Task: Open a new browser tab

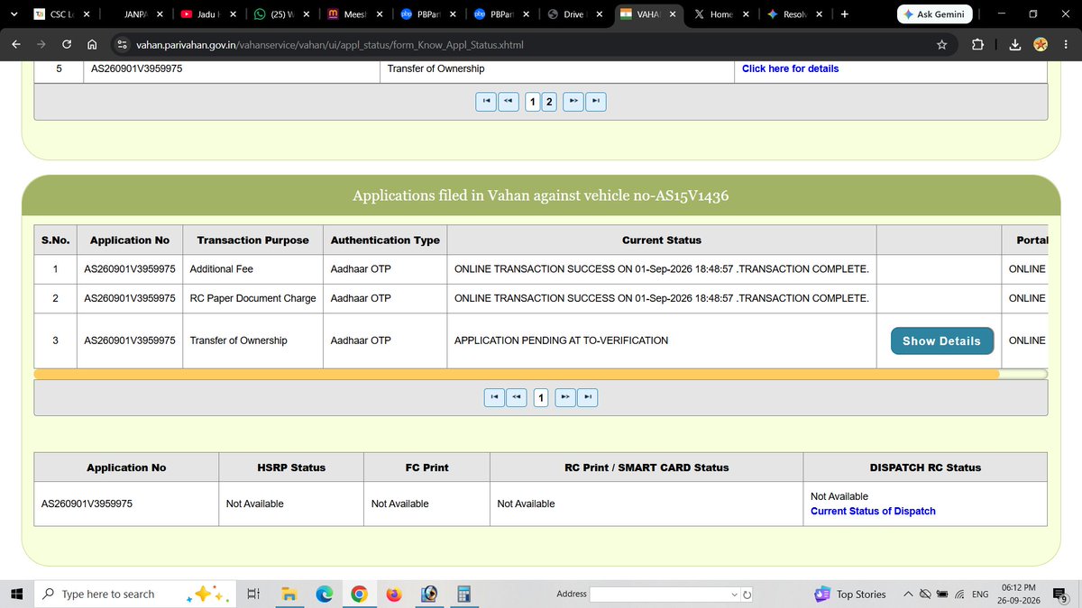Action: (x=844, y=14)
